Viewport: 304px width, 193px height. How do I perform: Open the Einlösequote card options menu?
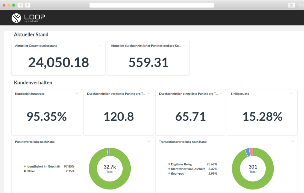tap(292, 94)
